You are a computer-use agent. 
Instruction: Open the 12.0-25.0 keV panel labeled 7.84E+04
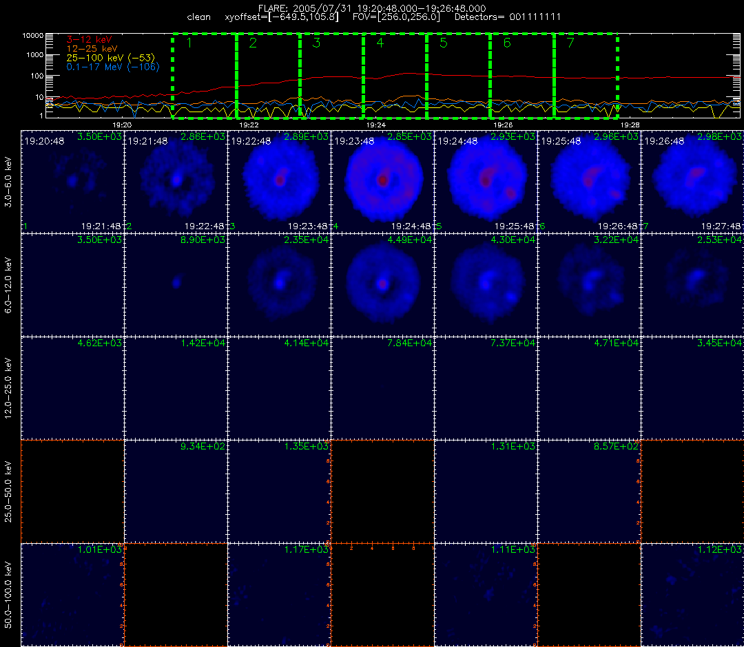[382, 388]
